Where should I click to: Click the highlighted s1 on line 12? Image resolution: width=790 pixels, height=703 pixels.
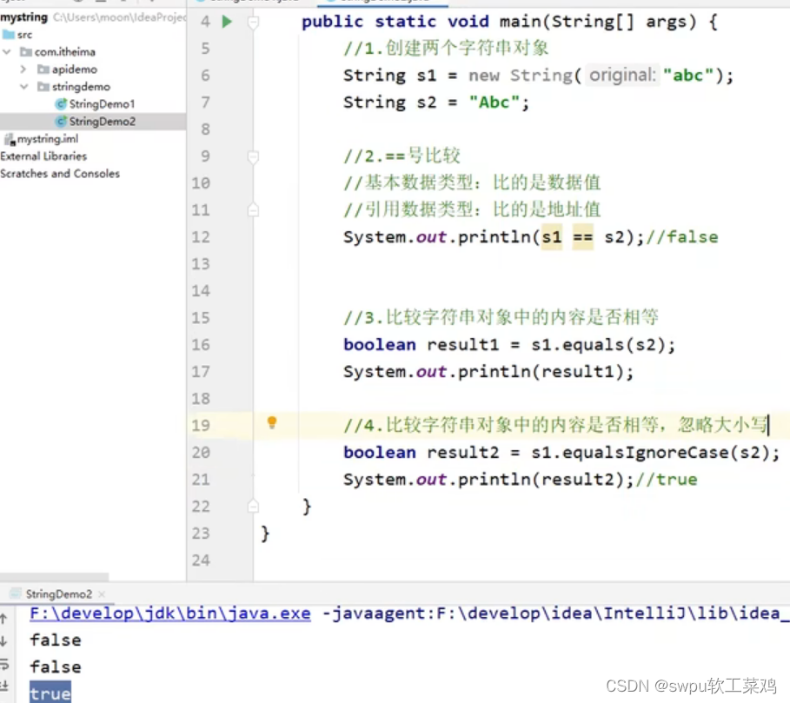click(x=552, y=237)
